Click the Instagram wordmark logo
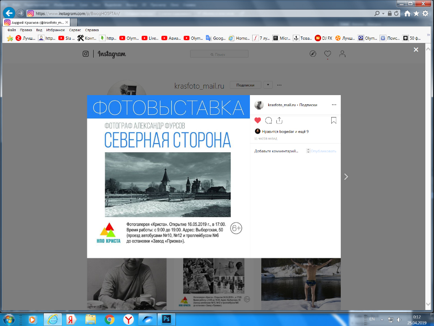This screenshot has height=326, width=434. click(111, 54)
